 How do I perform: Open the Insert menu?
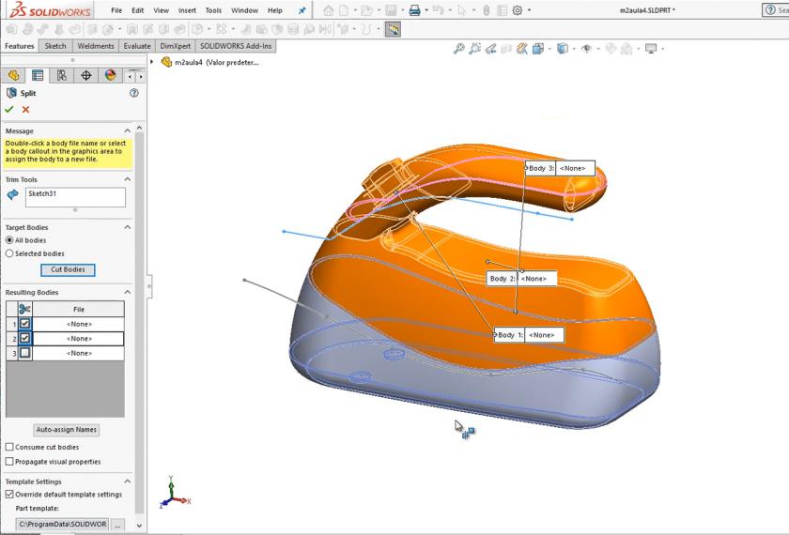coord(188,10)
